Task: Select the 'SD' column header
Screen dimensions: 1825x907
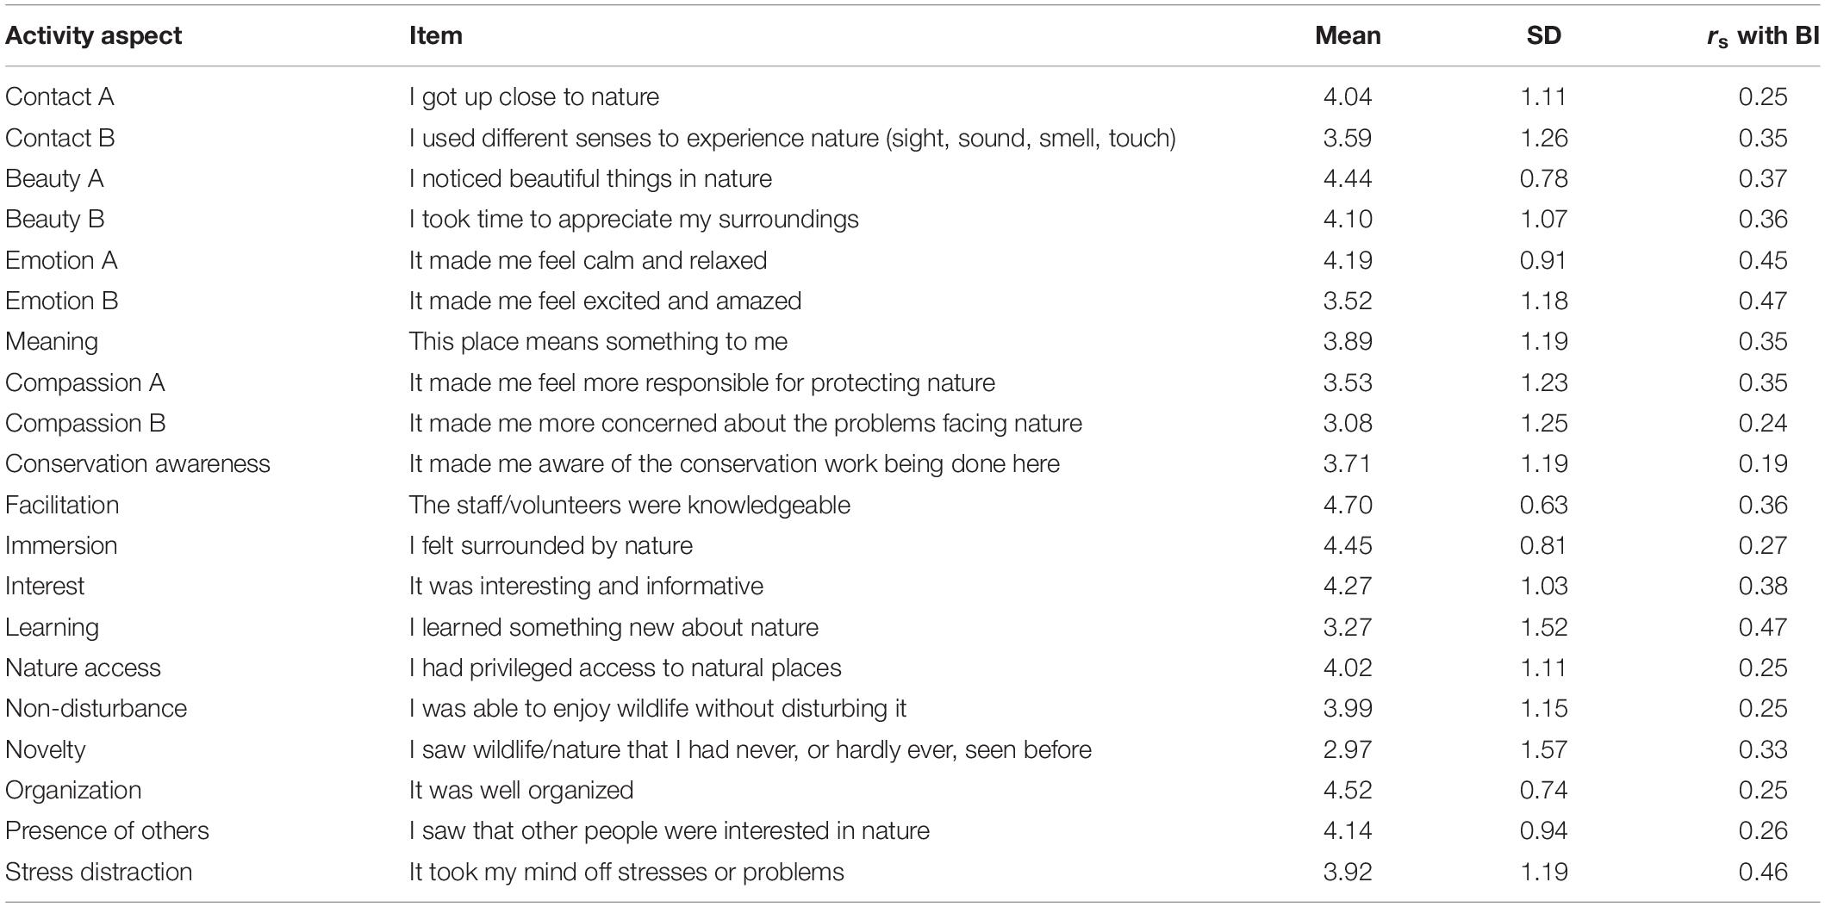Action: [1543, 35]
